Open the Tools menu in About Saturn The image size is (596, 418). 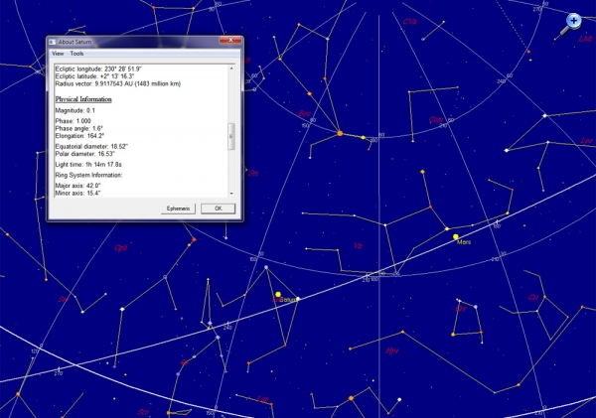(76, 54)
